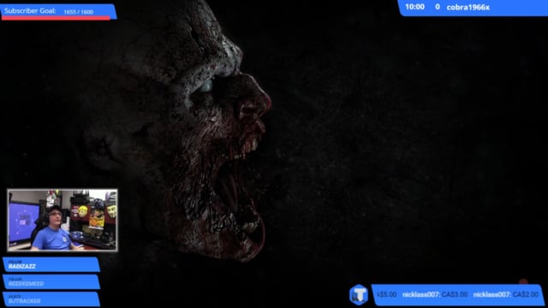Screen dimensions: 548x308
Task: Click the streamer webcam thumbnail
Action: click(63, 220)
